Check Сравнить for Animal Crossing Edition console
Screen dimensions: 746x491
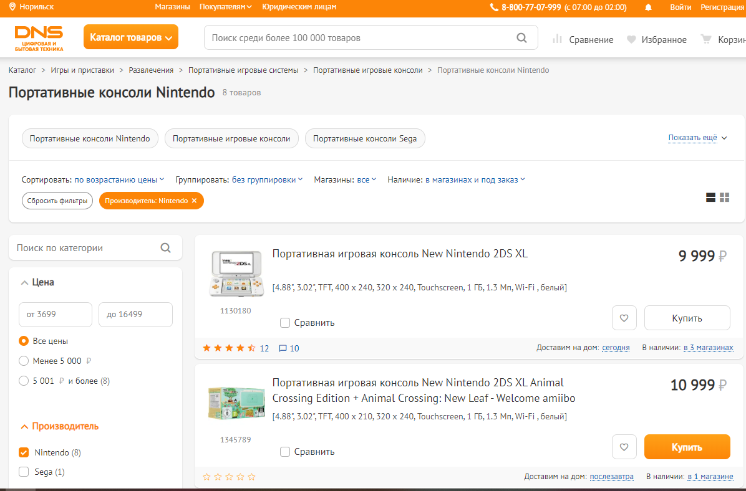coord(285,452)
